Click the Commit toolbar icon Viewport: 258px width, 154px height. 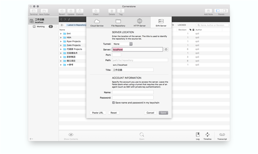(80, 11)
